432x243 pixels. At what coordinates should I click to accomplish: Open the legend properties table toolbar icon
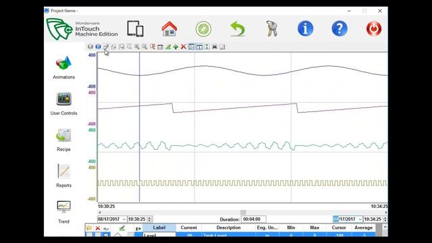tap(160, 47)
